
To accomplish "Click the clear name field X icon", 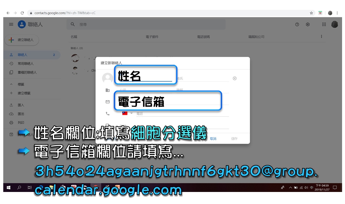I will pos(234,78).
